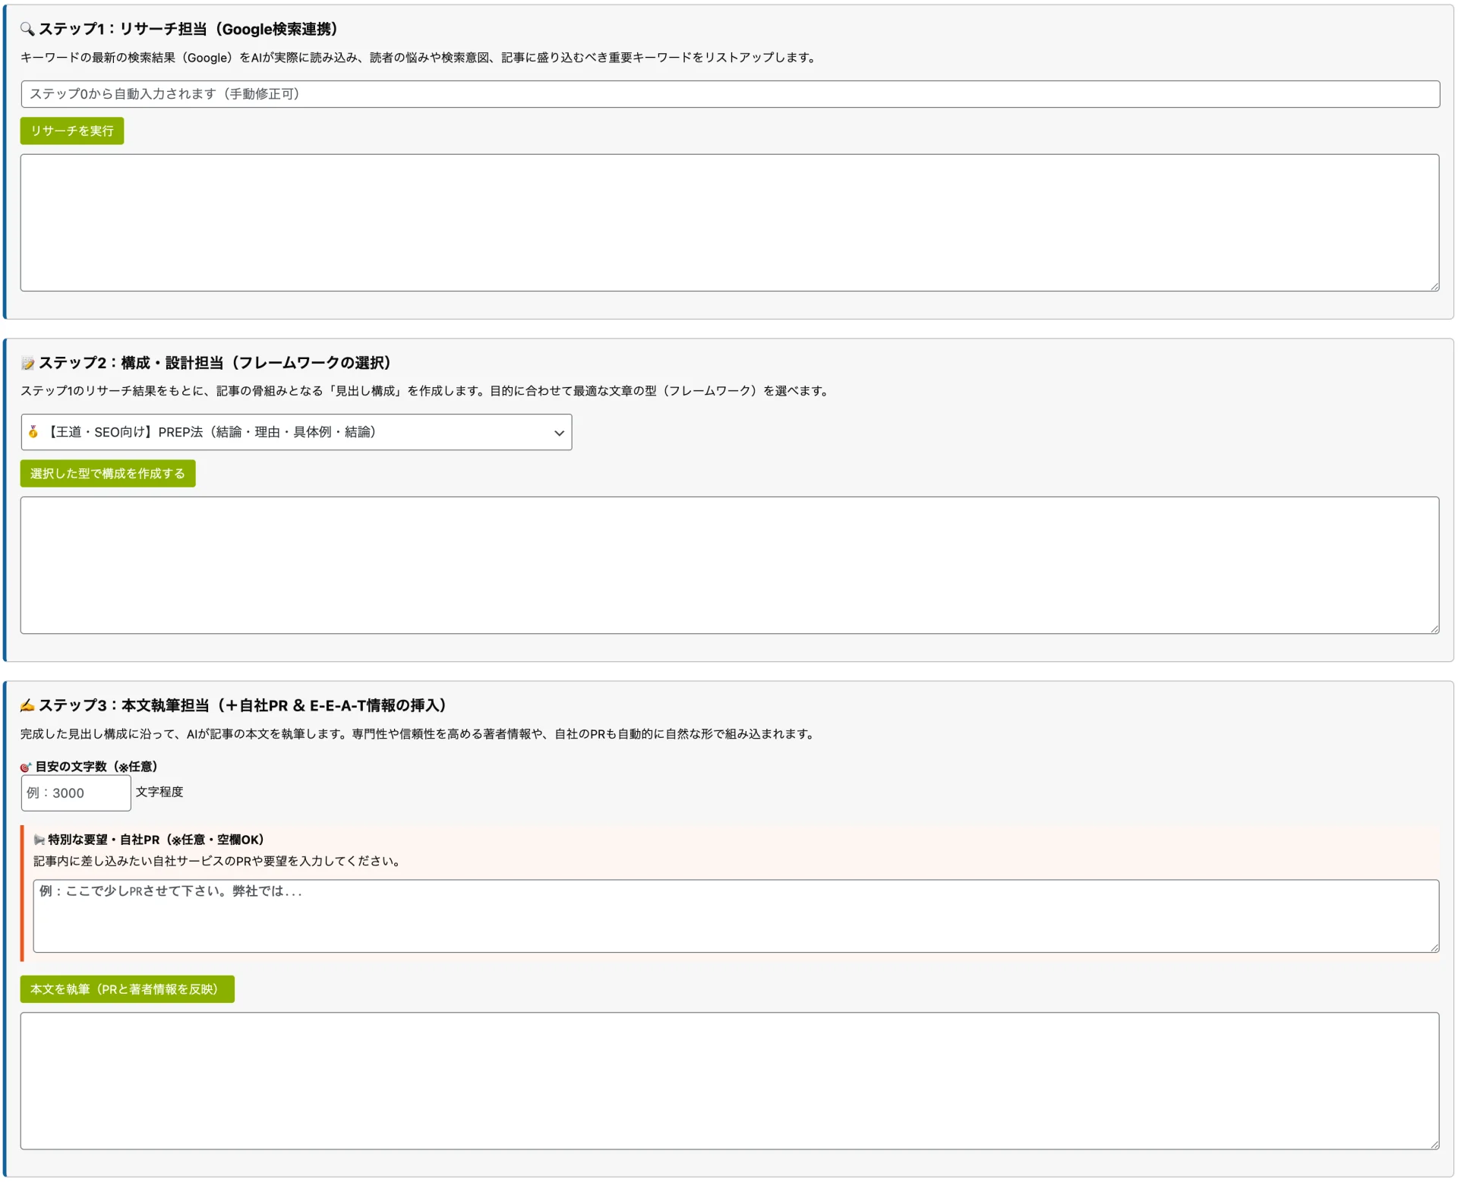The height and width of the screenshot is (1182, 1458).
Task: Click the target icon next to 目安の文字数
Action: (x=26, y=768)
